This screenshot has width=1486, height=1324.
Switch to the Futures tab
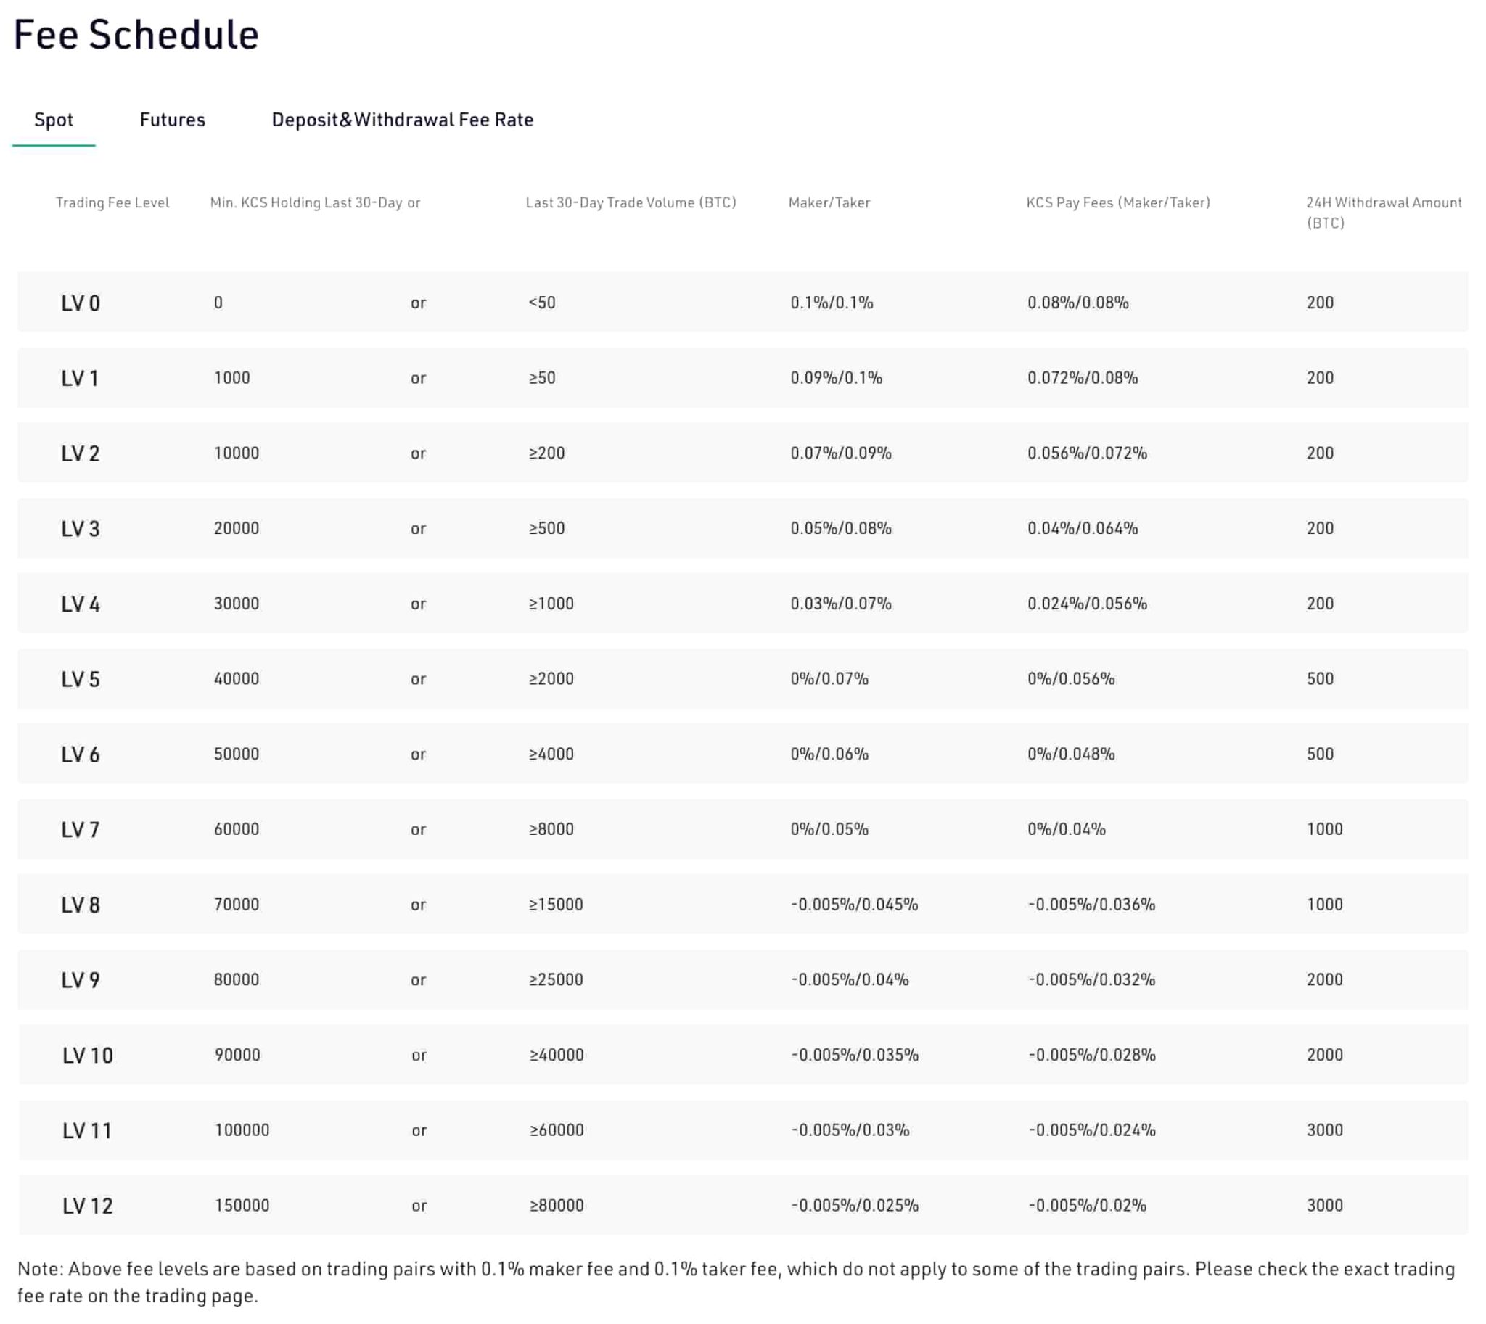[173, 119]
